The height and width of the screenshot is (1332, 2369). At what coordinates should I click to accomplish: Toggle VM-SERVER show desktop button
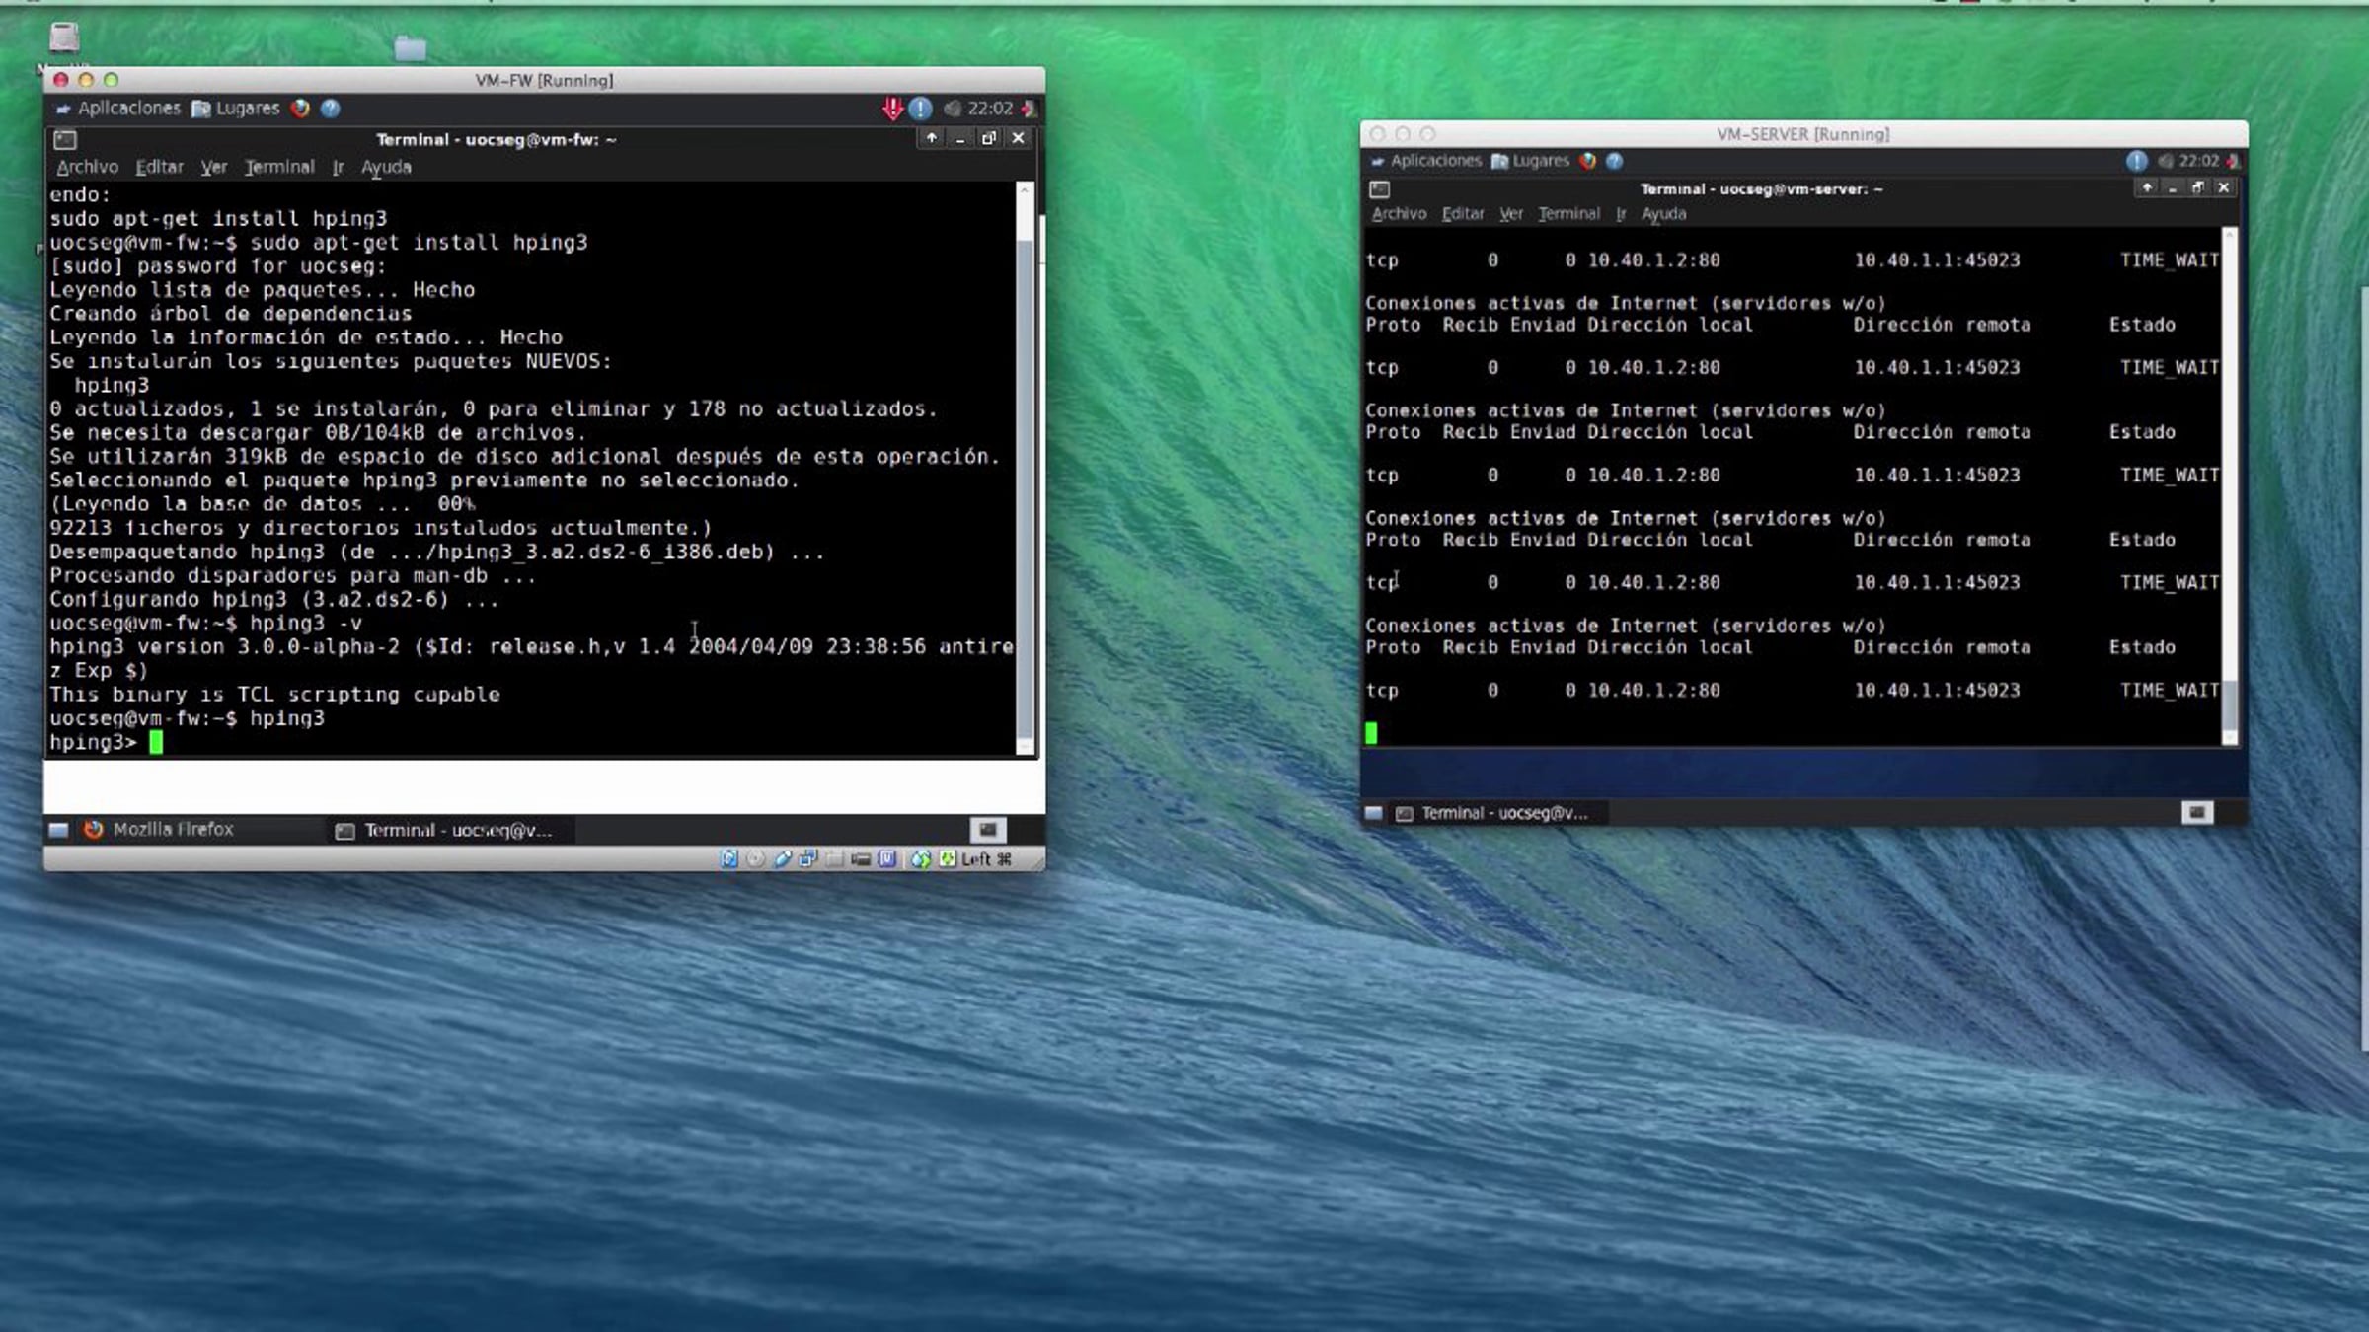[x=1373, y=813]
